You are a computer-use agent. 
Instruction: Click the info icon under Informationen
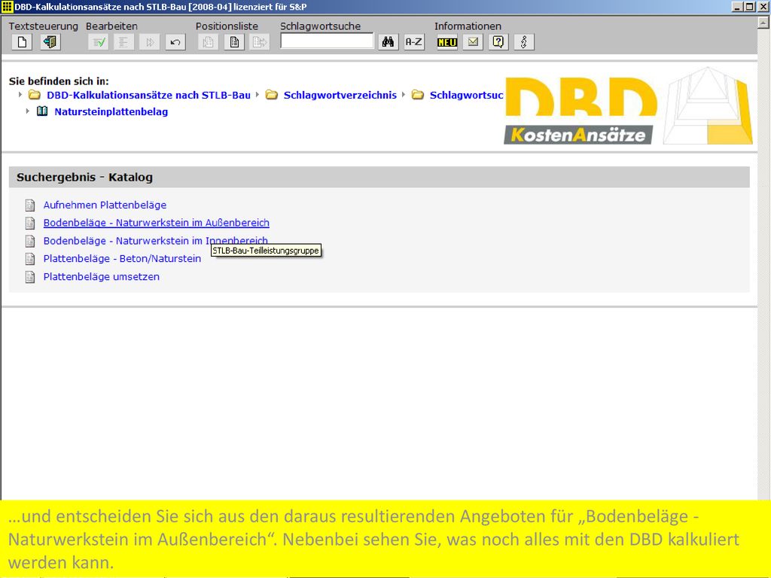point(524,42)
